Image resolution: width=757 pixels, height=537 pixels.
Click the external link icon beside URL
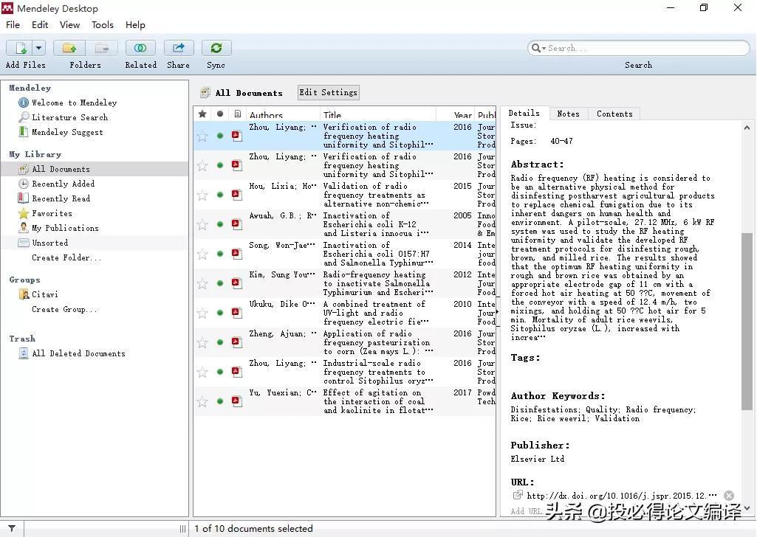518,495
